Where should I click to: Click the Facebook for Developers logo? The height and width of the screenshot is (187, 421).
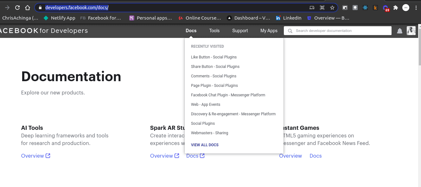tap(44, 31)
